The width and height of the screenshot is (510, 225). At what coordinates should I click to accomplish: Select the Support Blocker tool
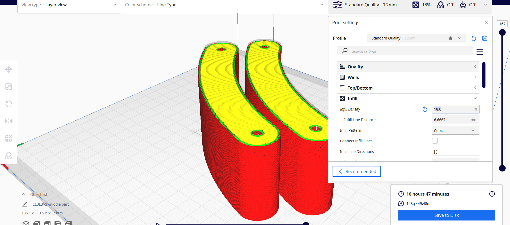click(8, 155)
